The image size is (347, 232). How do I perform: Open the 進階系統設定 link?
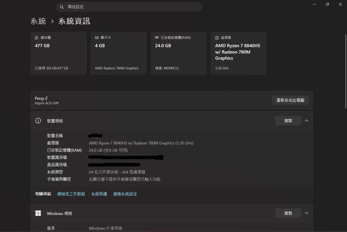coord(125,194)
